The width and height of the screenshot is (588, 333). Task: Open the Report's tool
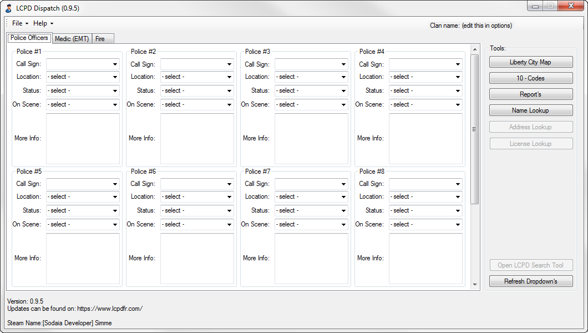coord(530,94)
